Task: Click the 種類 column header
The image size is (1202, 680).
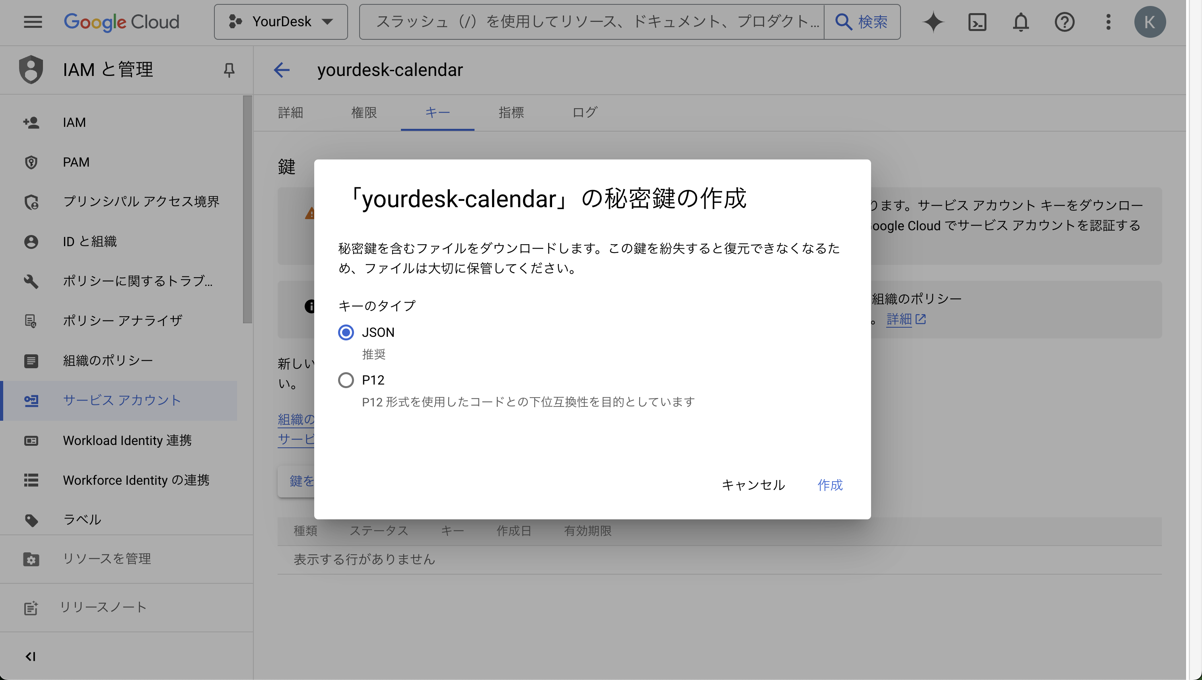Action: pyautogui.click(x=305, y=531)
